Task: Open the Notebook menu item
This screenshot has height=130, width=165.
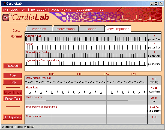Action: (39, 10)
